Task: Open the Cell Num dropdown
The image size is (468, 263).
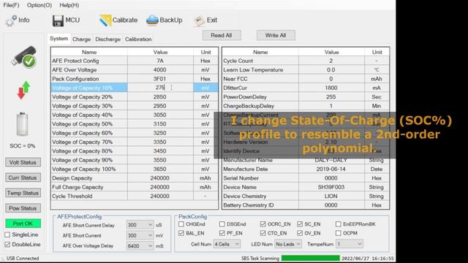Action: (x=227, y=244)
